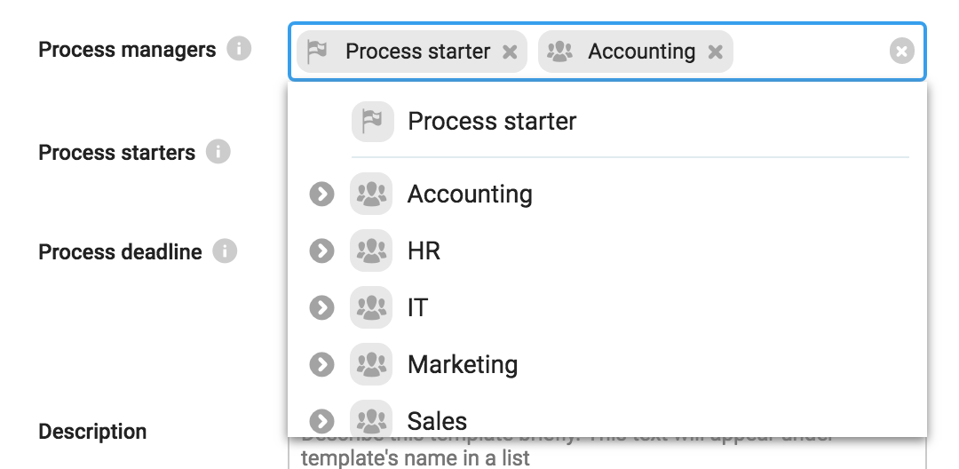The image size is (959, 469).
Task: Click info icon next to Process managers
Action: coord(238,50)
